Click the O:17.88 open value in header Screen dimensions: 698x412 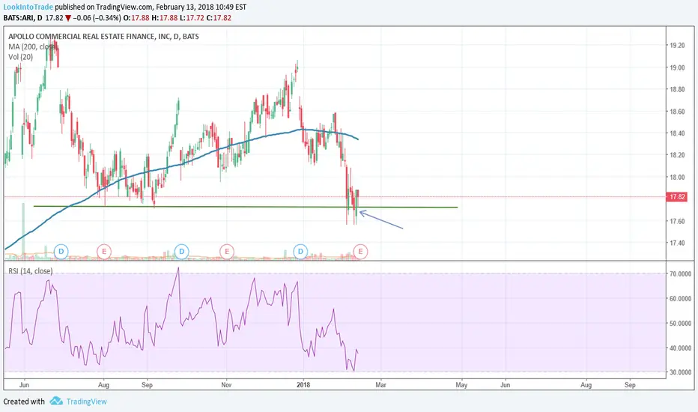click(136, 18)
